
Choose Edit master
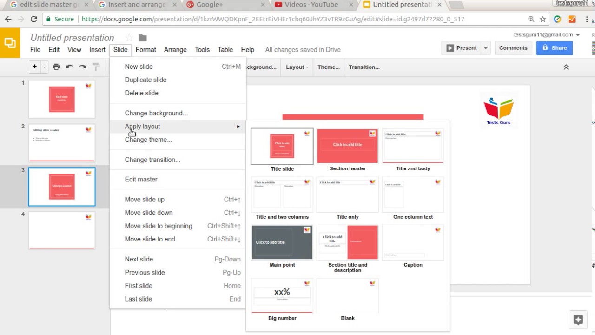coord(178,180)
